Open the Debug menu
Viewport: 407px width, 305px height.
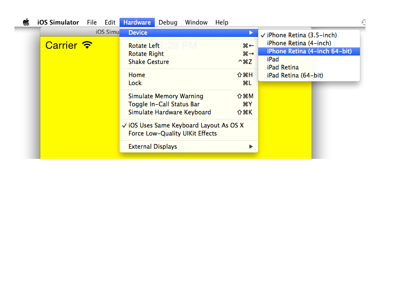coord(168,22)
